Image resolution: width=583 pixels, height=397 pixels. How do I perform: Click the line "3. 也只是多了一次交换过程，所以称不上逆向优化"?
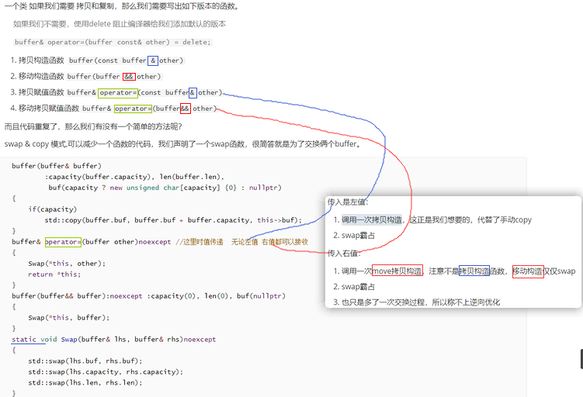coord(416,302)
